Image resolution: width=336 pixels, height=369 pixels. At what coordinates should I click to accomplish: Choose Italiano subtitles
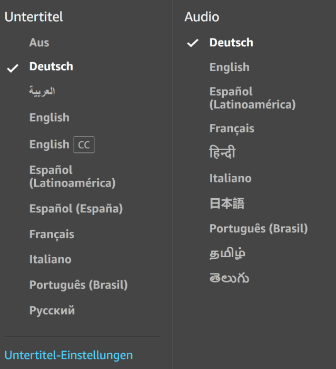(50, 259)
